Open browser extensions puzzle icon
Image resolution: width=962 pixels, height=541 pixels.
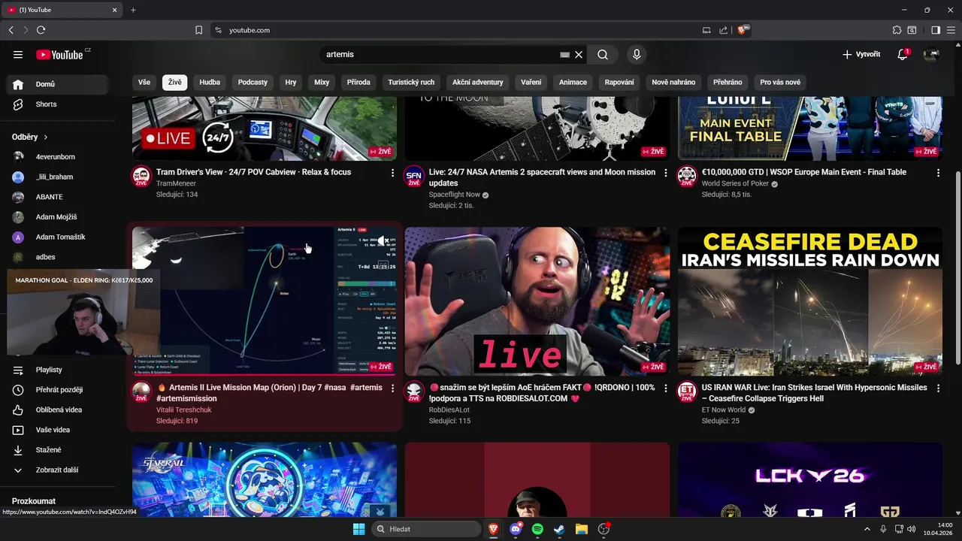897,30
